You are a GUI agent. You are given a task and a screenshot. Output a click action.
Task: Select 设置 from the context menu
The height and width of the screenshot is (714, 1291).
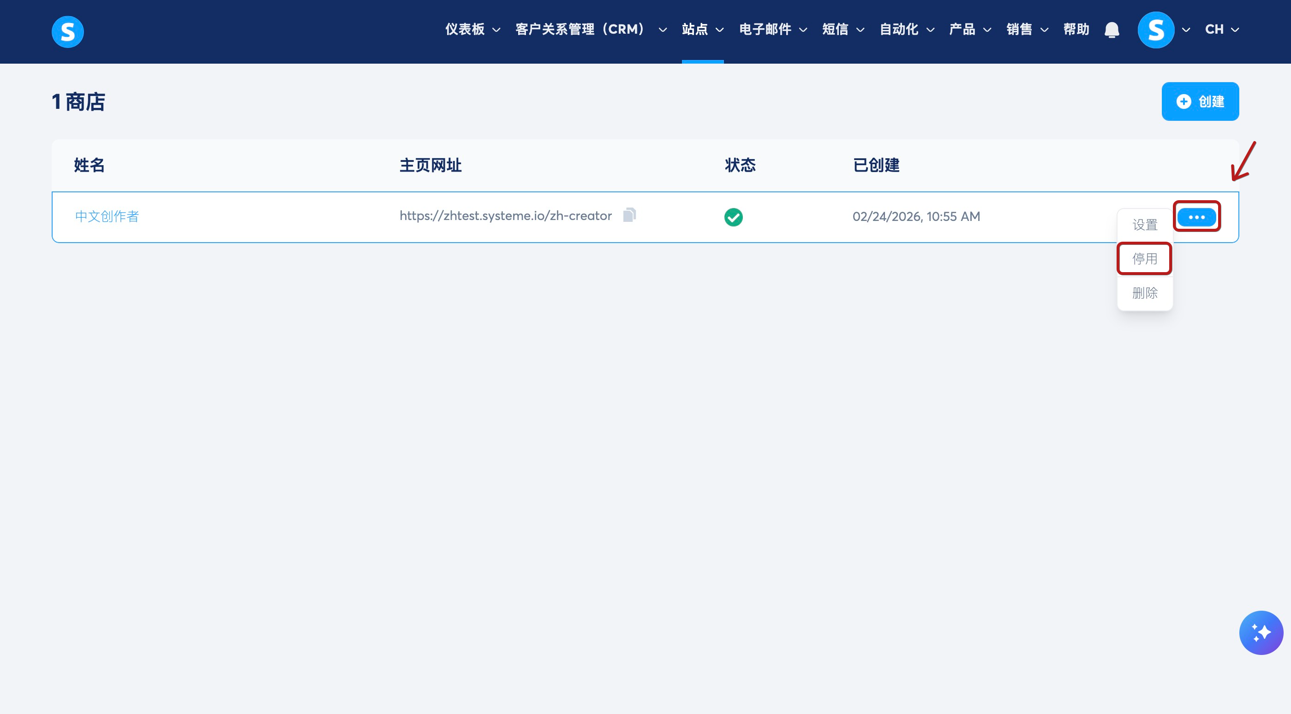tap(1145, 225)
